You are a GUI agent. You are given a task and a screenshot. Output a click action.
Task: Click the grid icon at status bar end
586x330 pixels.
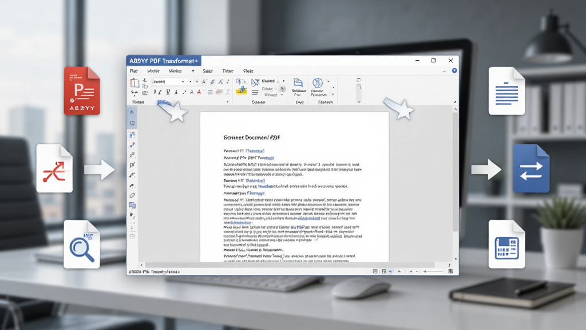coord(451,272)
